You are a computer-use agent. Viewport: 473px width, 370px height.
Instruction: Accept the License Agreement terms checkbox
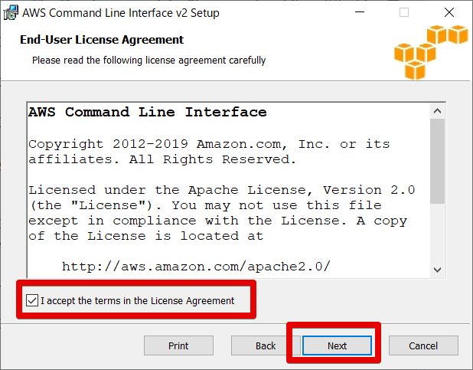click(x=31, y=300)
